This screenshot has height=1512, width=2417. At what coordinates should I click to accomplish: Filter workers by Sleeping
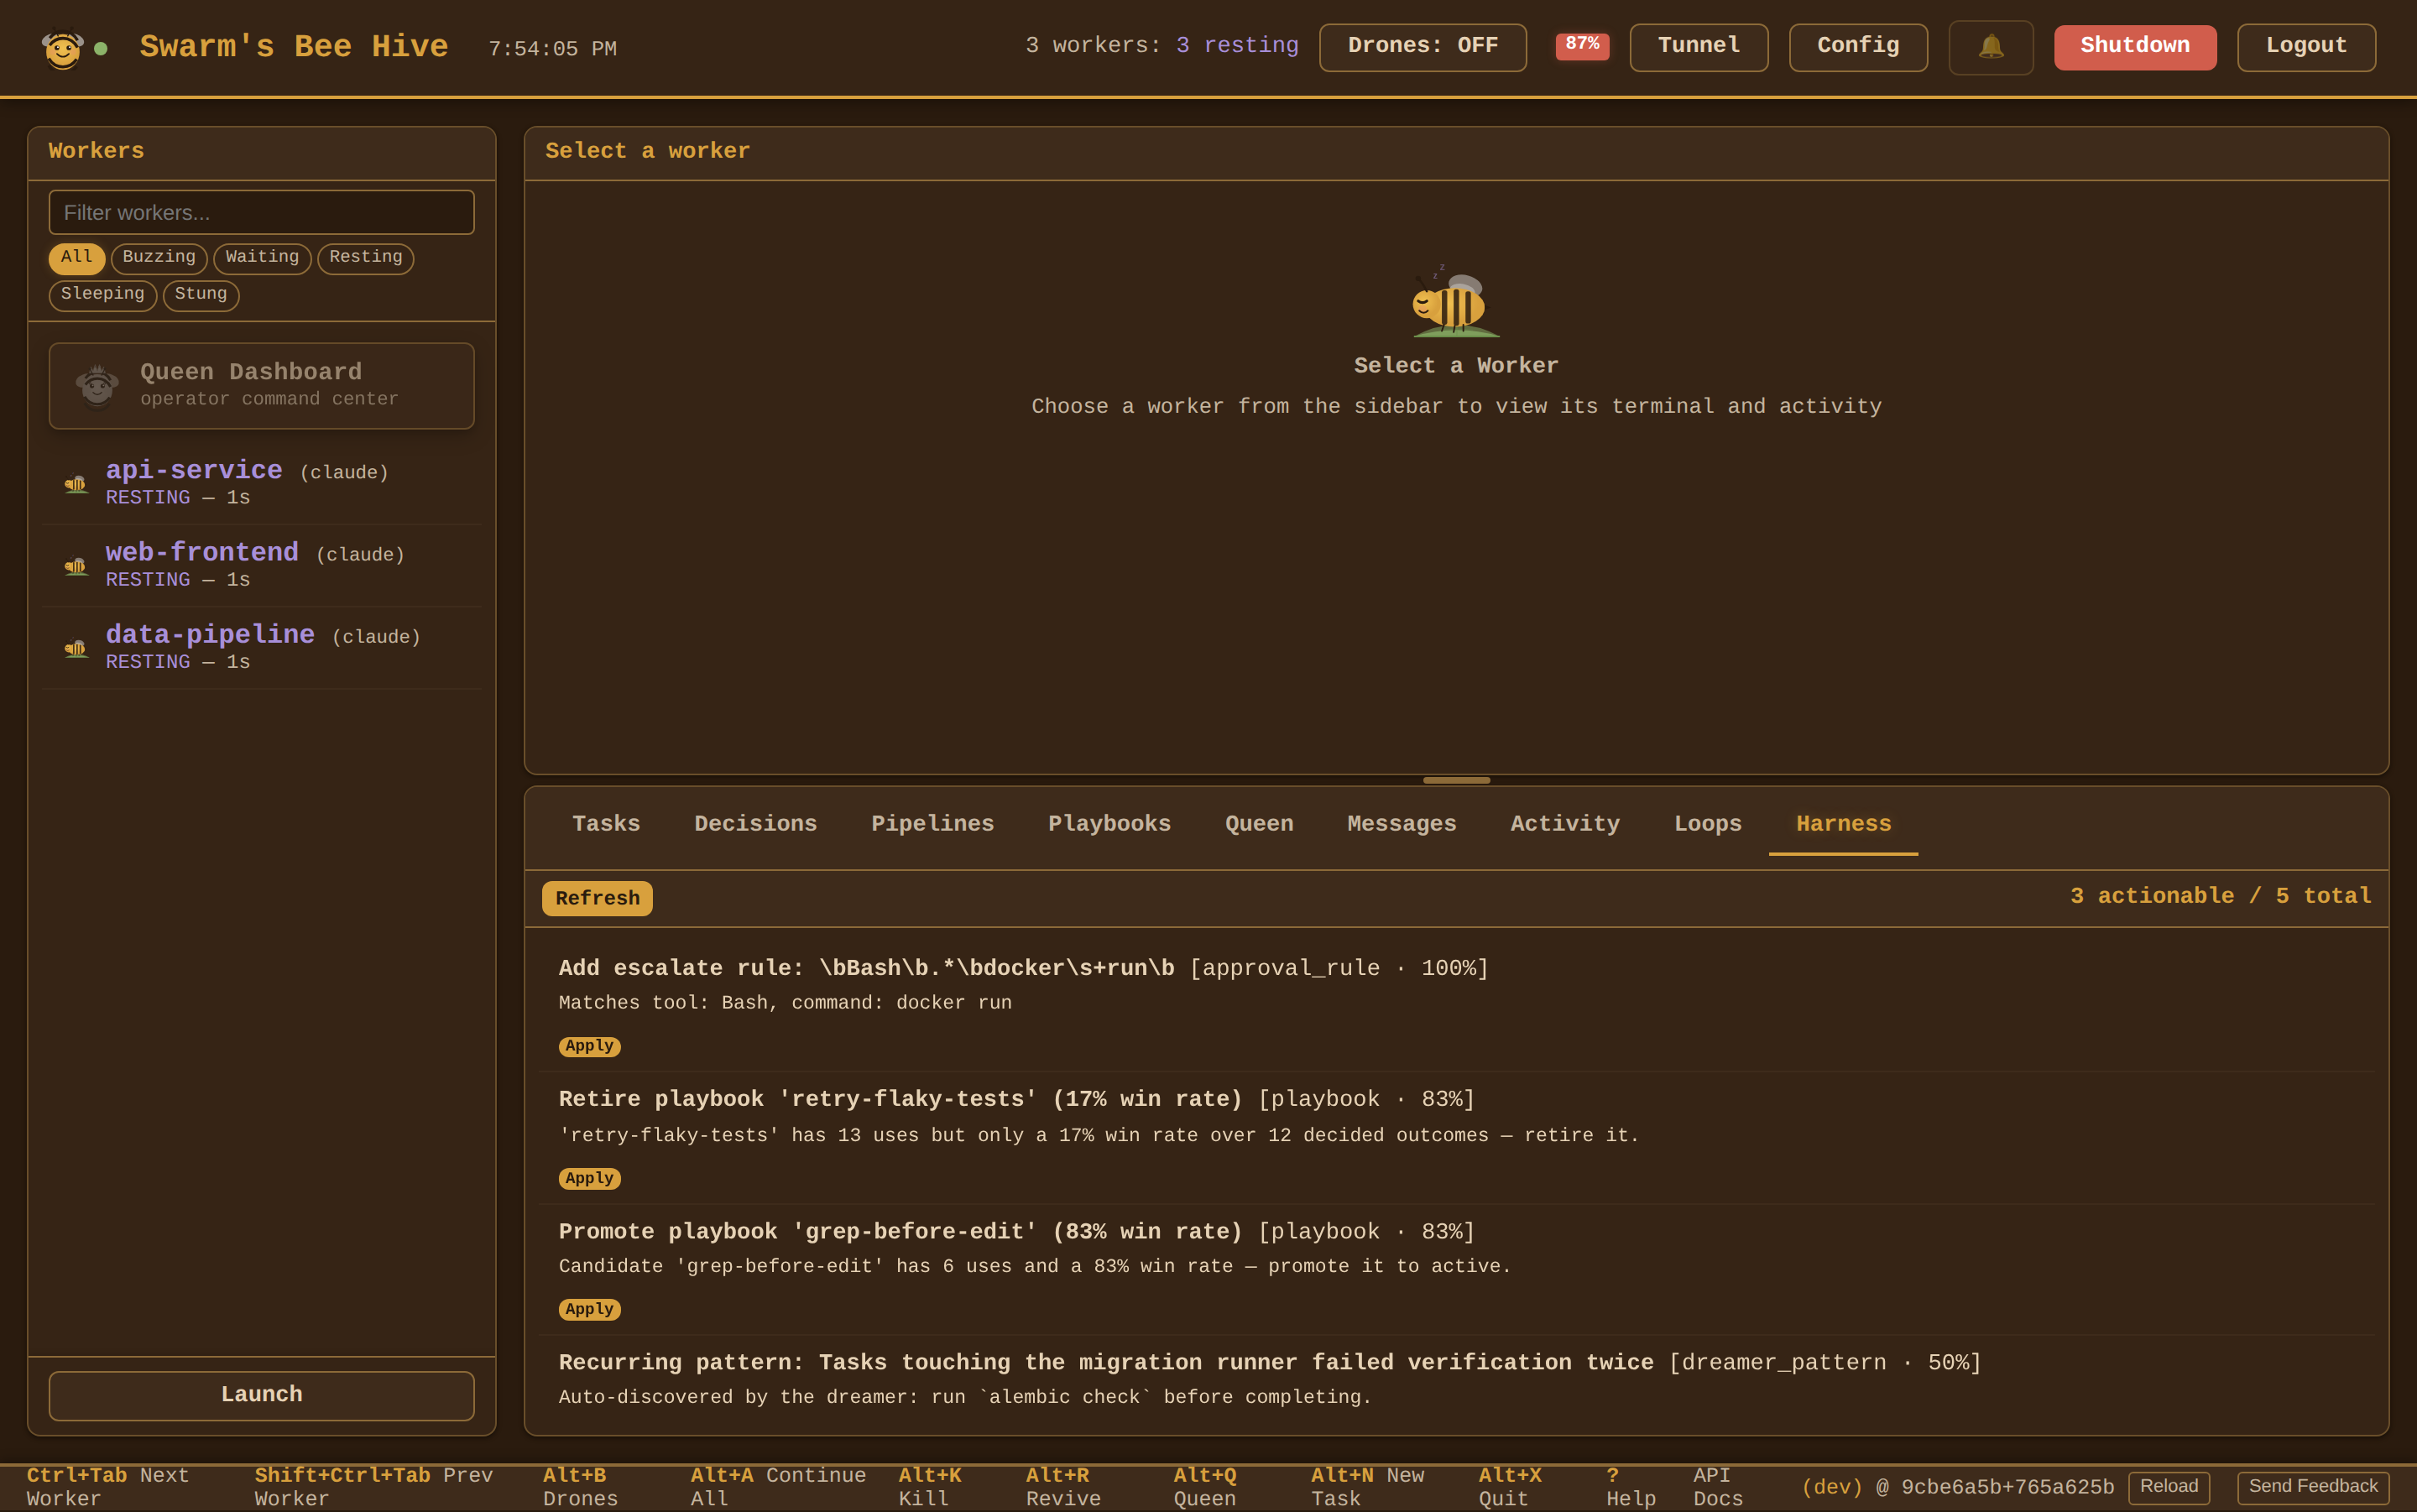(103, 295)
